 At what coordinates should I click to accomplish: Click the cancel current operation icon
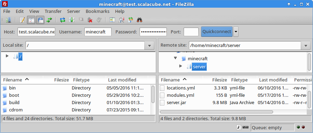pyautogui.click(x=81, y=20)
